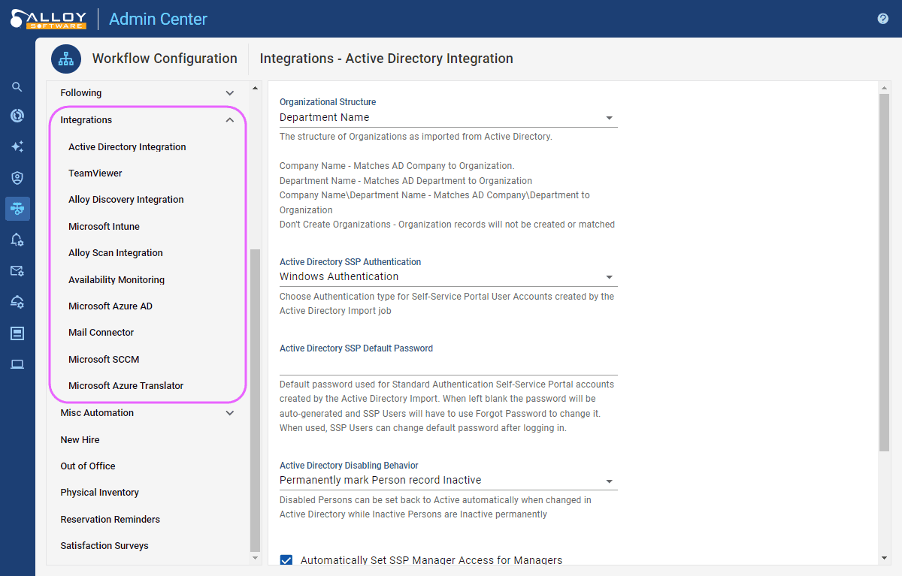The height and width of the screenshot is (576, 902).
Task: Click the Alloy Software logo
Action: 48,19
